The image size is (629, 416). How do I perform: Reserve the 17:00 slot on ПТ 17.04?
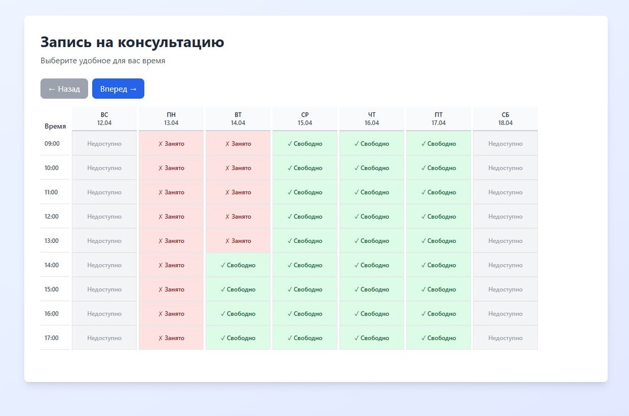(x=438, y=338)
